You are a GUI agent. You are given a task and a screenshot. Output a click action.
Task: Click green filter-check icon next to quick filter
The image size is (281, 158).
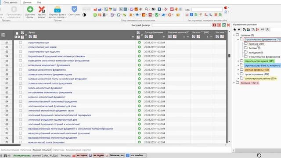pyautogui.click(x=223, y=25)
